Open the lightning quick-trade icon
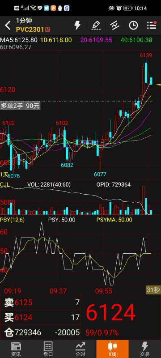Viewport: 161px width, 358px height. click(77, 26)
